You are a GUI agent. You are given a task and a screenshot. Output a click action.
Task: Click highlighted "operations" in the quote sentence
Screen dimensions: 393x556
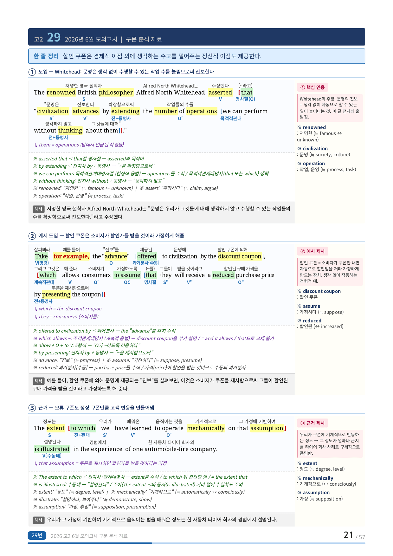[202, 111]
